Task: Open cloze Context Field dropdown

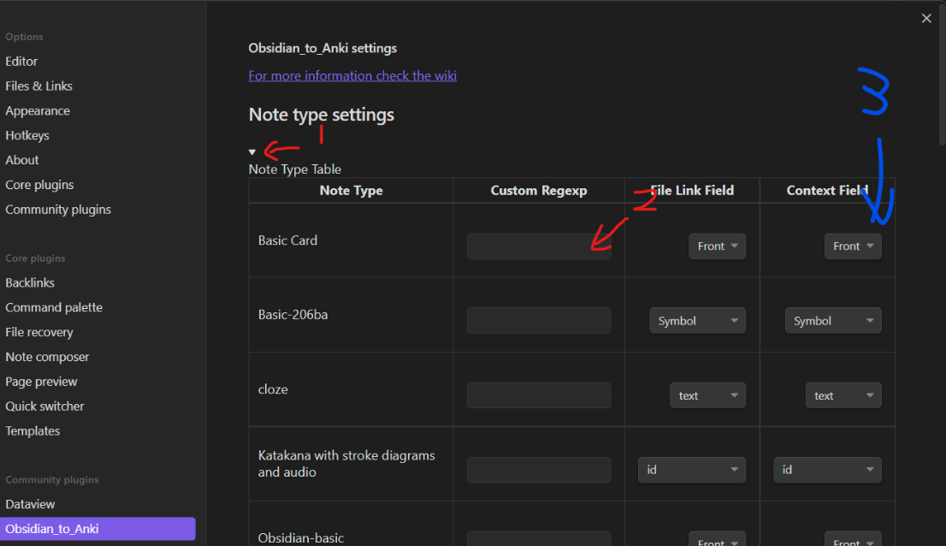Action: [843, 395]
